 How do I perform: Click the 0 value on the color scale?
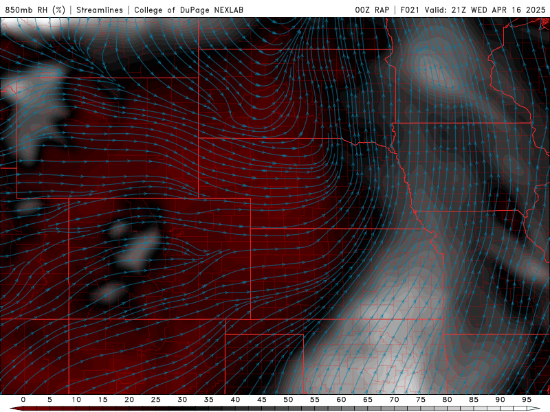tap(23, 400)
